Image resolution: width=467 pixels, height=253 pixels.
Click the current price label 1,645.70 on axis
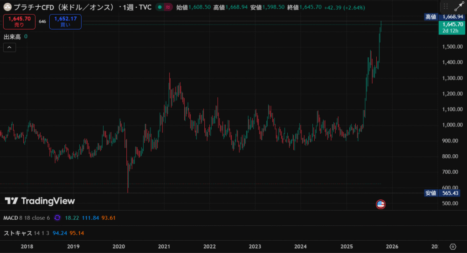click(449, 24)
